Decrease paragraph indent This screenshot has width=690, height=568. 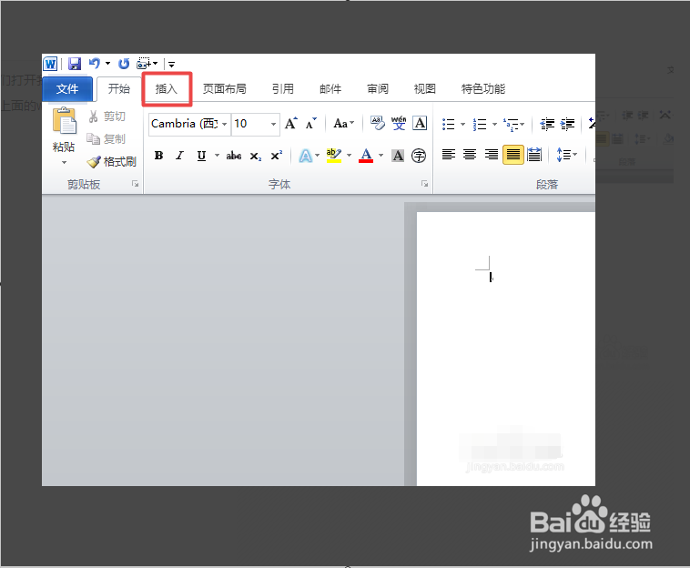[x=547, y=125]
